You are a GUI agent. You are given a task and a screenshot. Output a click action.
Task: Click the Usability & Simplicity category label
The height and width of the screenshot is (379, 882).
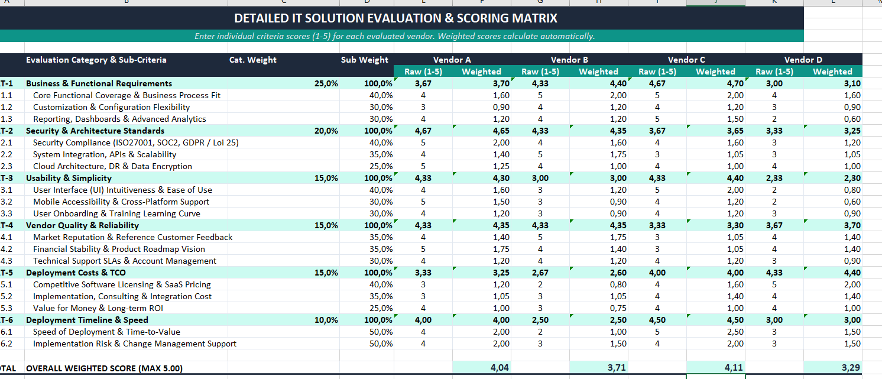(69, 178)
